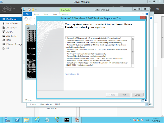Click the Local Disk system icon in title bar
This screenshot has height=123, width=164.
click(24, 10)
